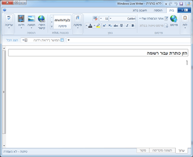Image resolution: width=193 pixels, height=157 pixels.
Task: Click the Save icon in the title bar
Action: 181,4
